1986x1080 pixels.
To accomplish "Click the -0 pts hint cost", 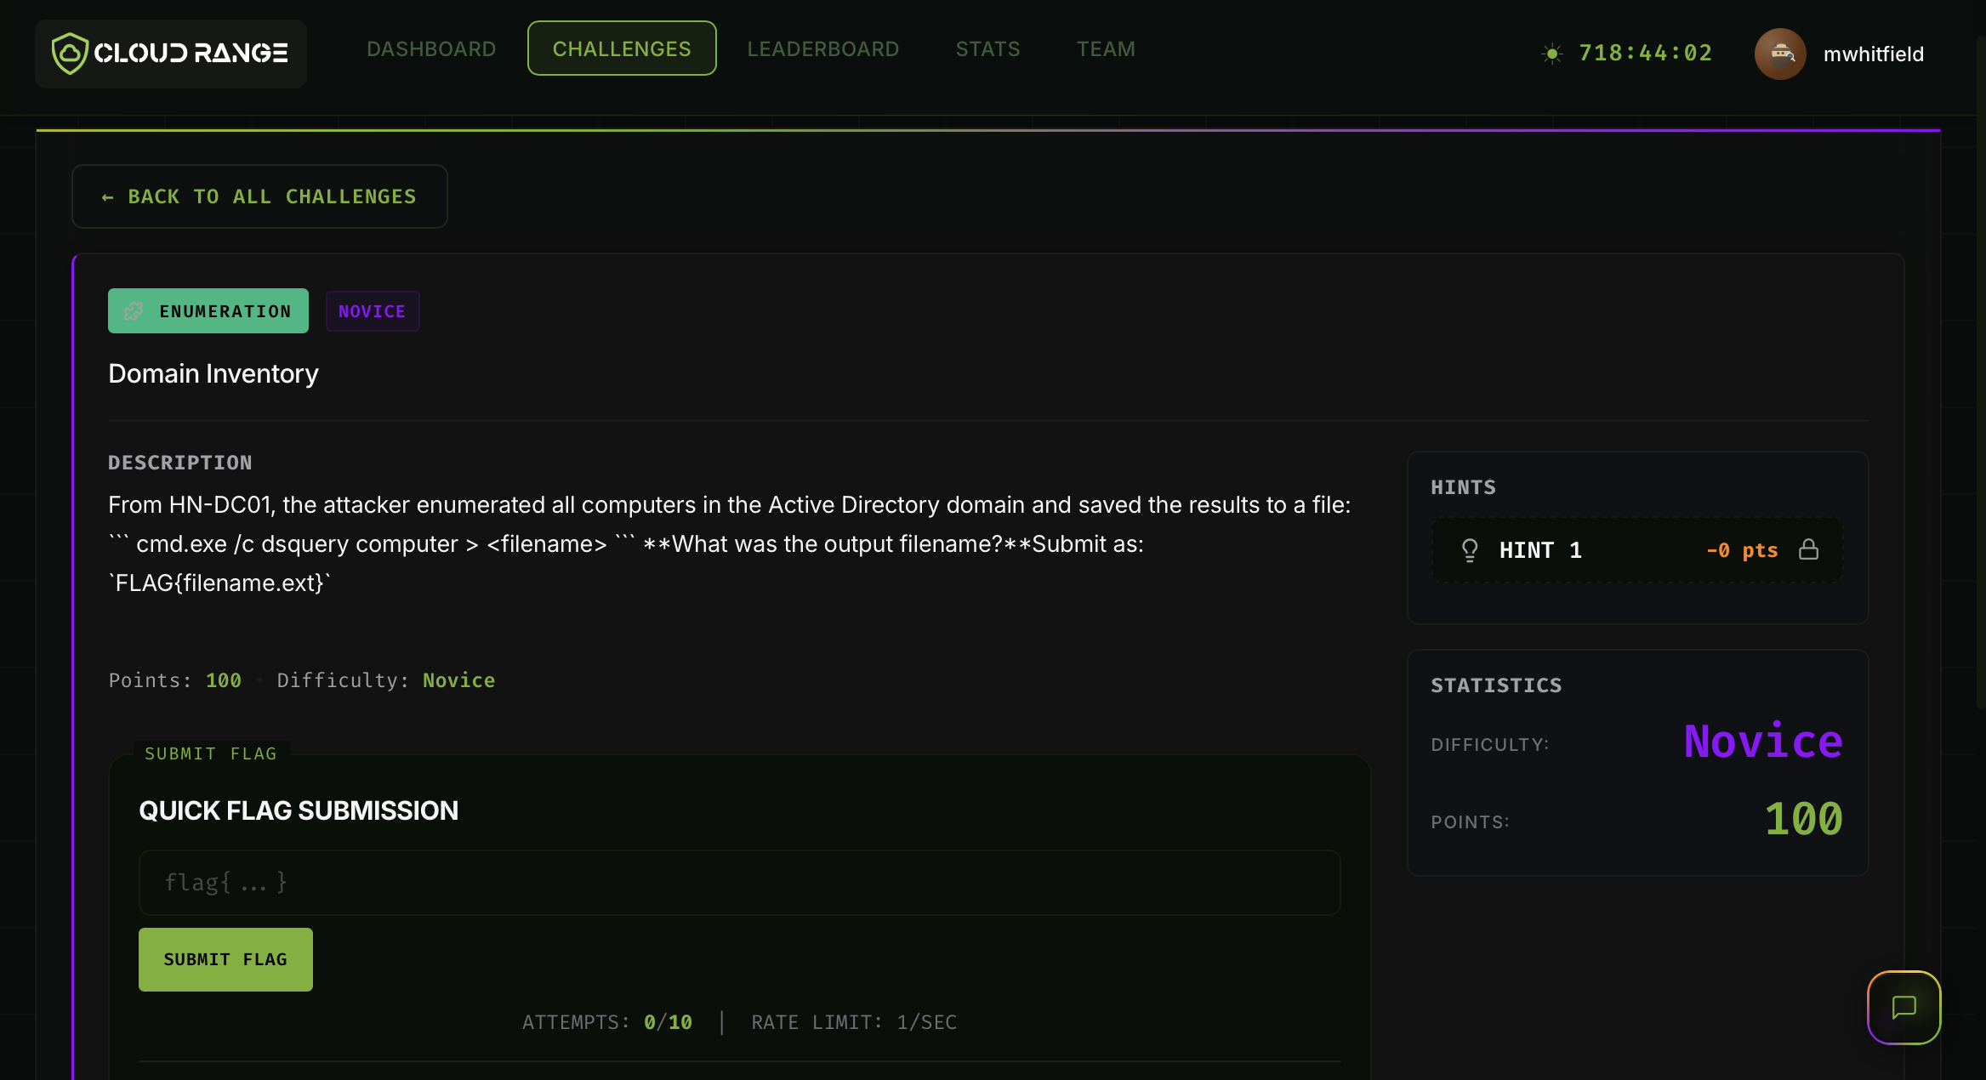I will [1742, 550].
